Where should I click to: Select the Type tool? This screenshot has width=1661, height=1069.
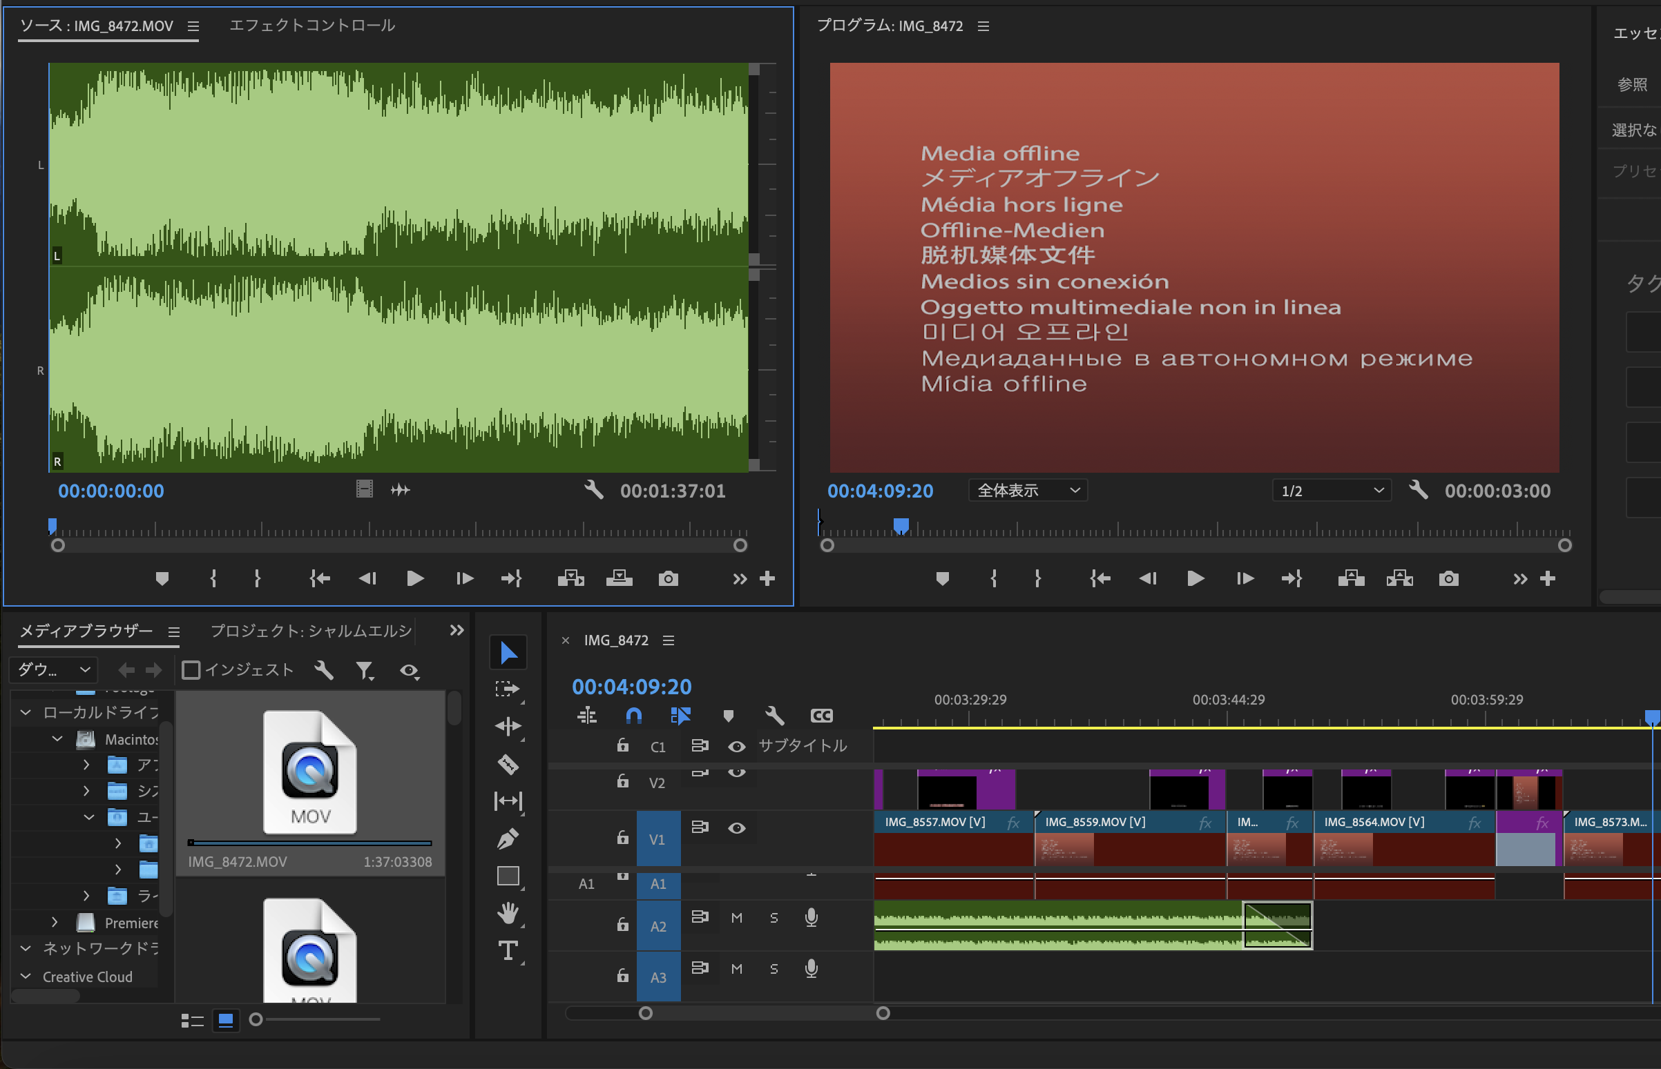(508, 950)
